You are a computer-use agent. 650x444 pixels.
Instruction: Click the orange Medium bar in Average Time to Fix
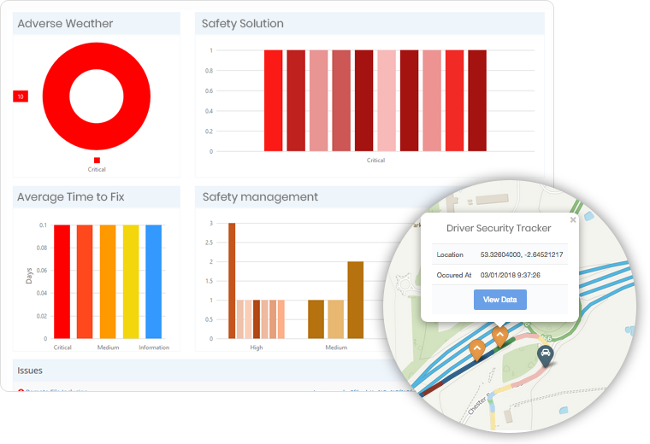click(108, 282)
